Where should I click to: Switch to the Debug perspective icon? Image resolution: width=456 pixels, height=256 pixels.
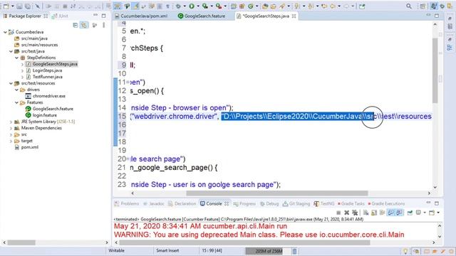(x=442, y=6)
